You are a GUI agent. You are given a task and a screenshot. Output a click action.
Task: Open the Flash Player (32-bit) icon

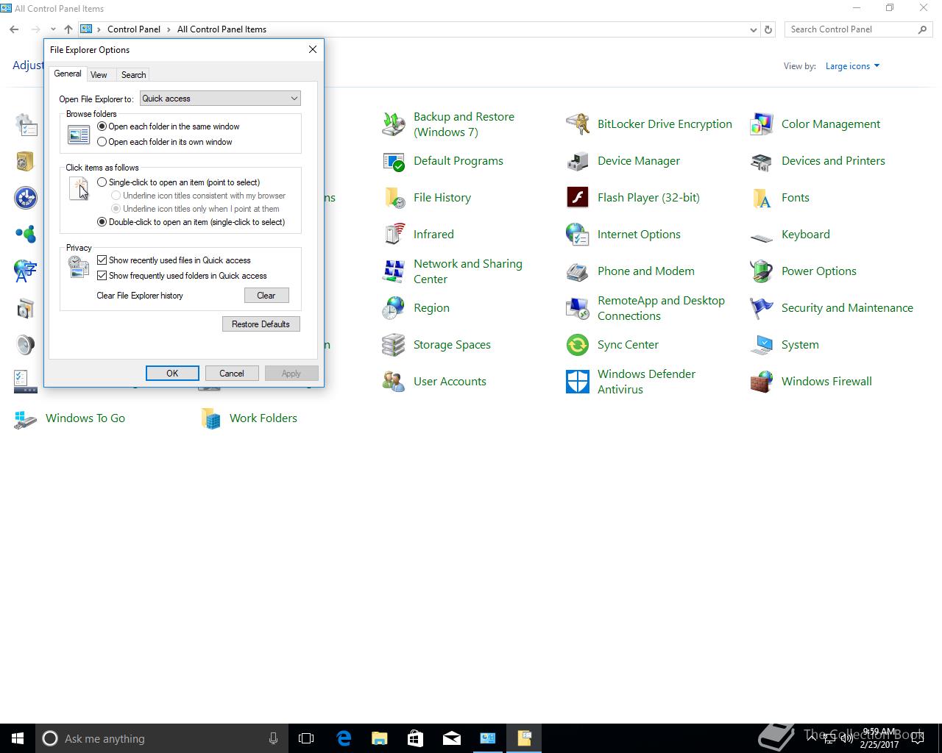(578, 198)
